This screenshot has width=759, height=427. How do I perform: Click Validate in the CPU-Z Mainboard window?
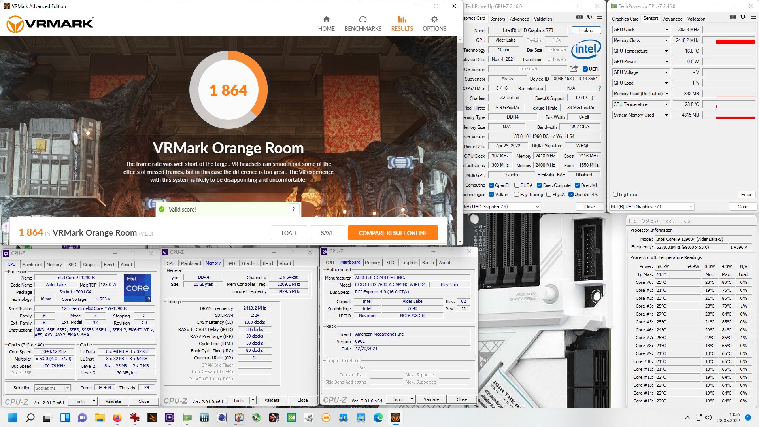pos(431,399)
